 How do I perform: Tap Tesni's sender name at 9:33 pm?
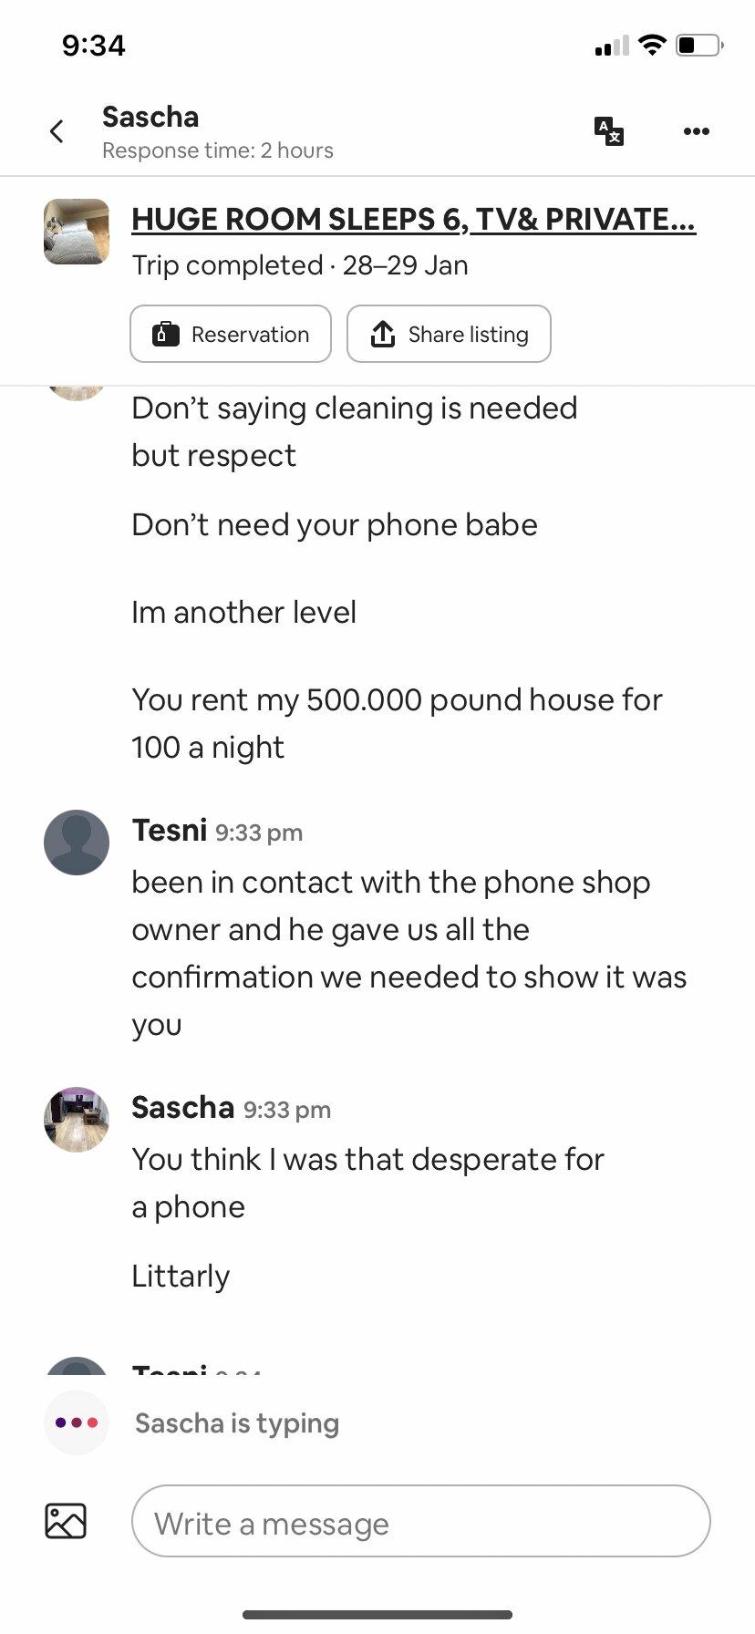170,831
